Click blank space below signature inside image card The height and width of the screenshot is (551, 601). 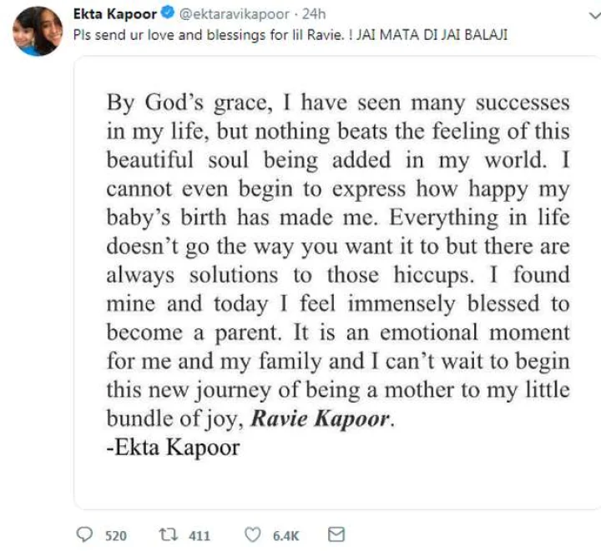point(337,484)
